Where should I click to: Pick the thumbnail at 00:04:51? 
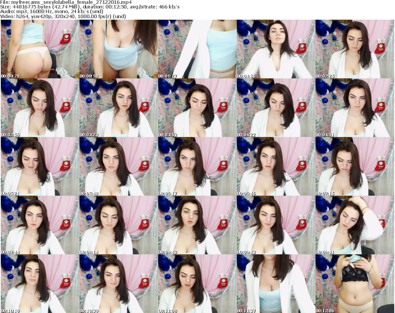(x=354, y=108)
